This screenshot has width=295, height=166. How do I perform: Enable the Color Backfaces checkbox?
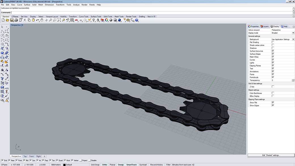pos(273,93)
